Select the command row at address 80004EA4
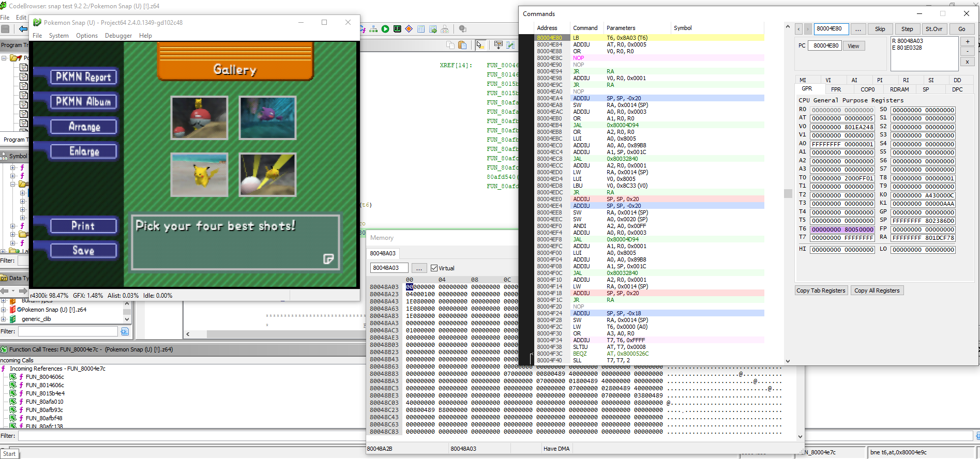980x459 pixels. 650,98
